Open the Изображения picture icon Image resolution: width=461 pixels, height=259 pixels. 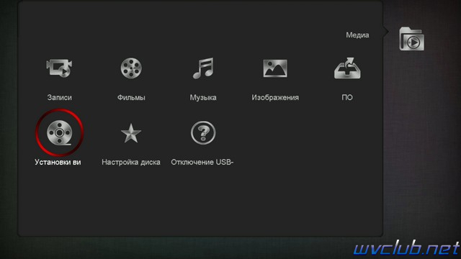point(275,68)
